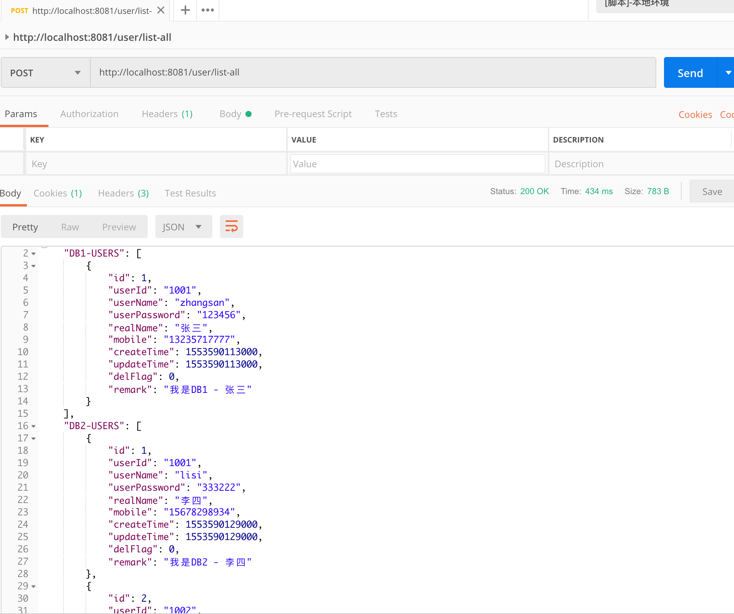Switch response view to Pretty
This screenshot has height=614, width=734.
(25, 227)
